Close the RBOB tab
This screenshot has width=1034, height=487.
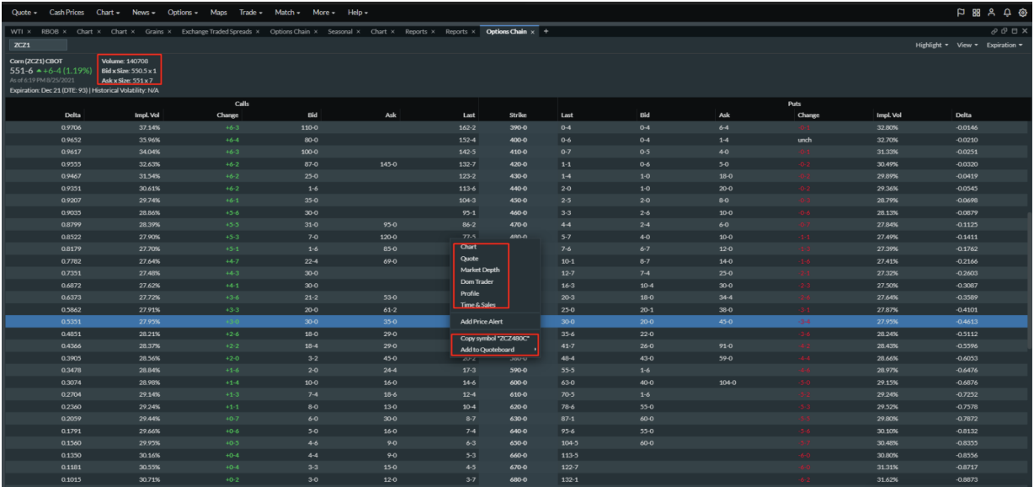pyautogui.click(x=64, y=31)
